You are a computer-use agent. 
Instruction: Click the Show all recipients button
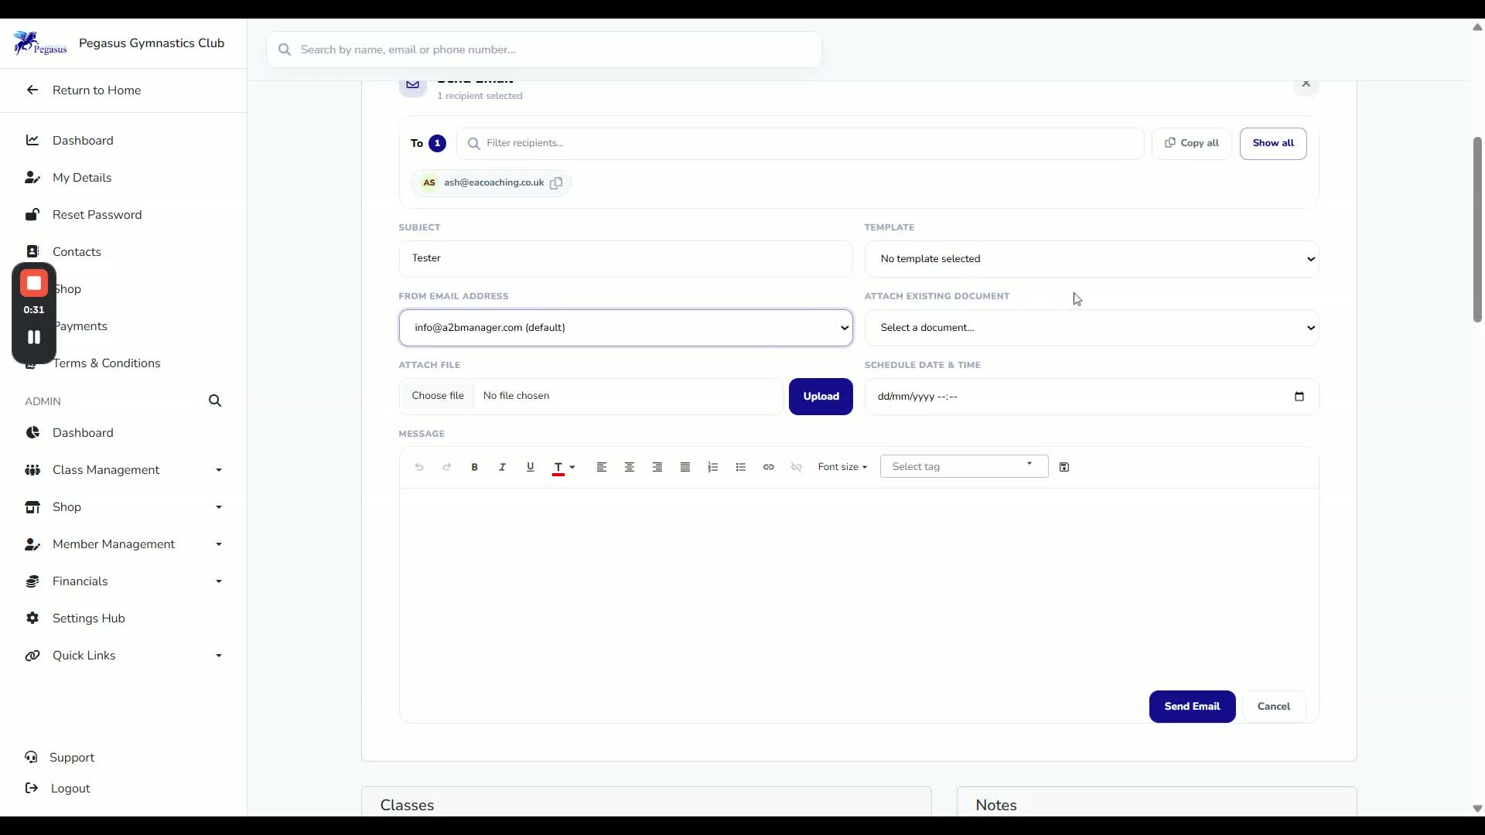[1272, 144]
